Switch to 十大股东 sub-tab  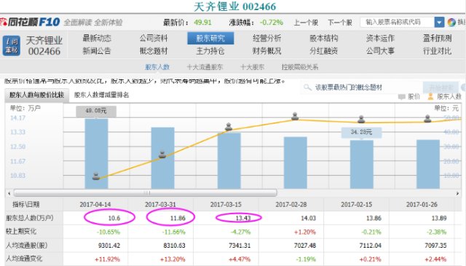tap(253, 67)
